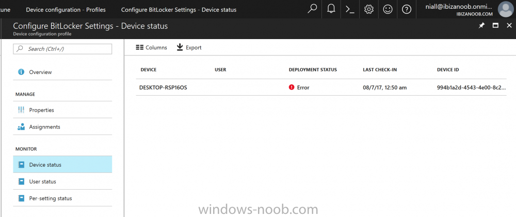Click the feedback smiley icon
Viewport: 516px width, 217px height.
point(388,9)
